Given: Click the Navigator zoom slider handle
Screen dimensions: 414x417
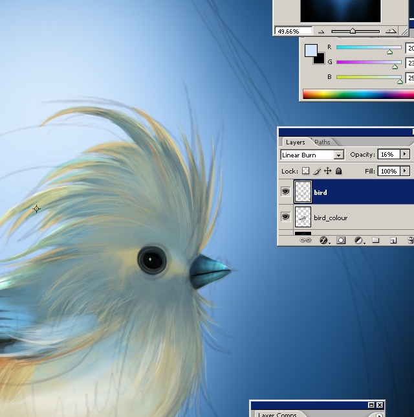Looking at the screenshot, I should point(353,31).
